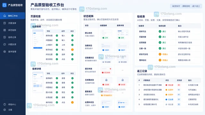Select the 验收工作台 sidebar item
The image size is (205, 115).
coord(12,16)
